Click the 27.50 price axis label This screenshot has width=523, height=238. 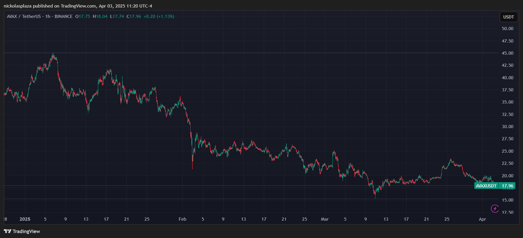point(507,139)
